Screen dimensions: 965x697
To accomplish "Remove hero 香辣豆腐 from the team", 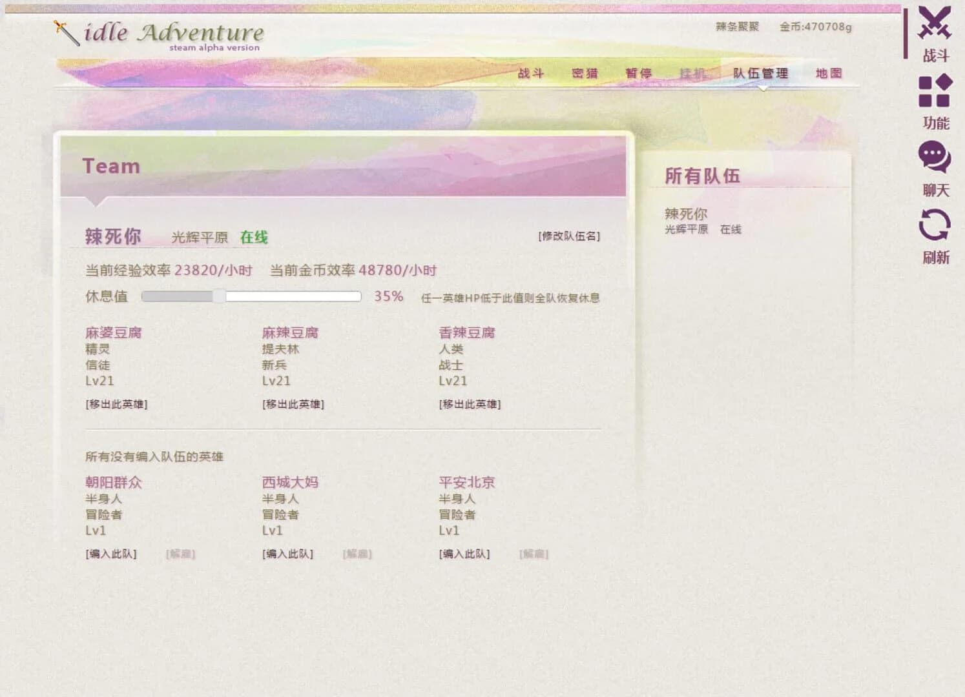I will (470, 404).
